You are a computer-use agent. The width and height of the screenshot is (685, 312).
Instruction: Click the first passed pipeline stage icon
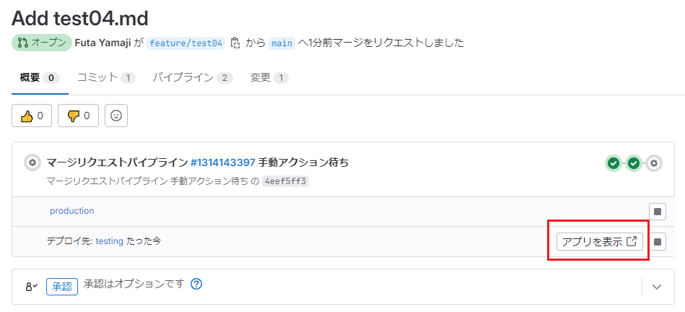pos(614,163)
